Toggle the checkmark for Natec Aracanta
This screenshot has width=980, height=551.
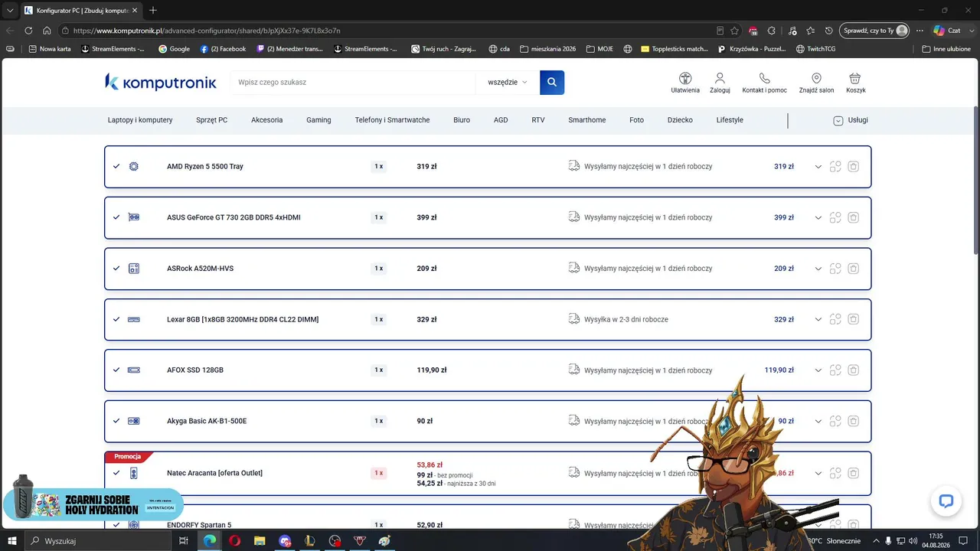[x=116, y=473]
